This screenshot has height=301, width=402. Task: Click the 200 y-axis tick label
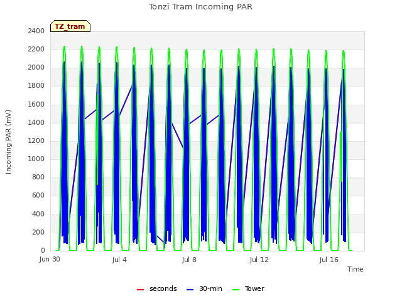(38, 232)
